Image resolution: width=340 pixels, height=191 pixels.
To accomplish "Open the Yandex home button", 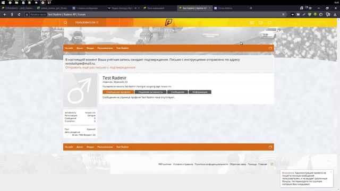I will click(x=12, y=14).
